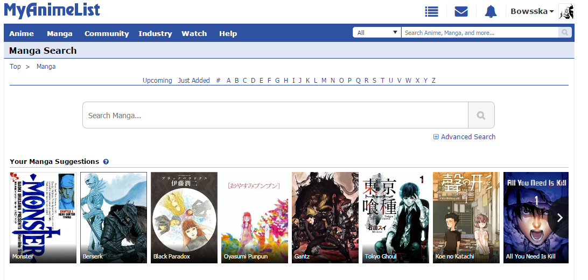Browse manga starting with letter S

click(x=374, y=80)
